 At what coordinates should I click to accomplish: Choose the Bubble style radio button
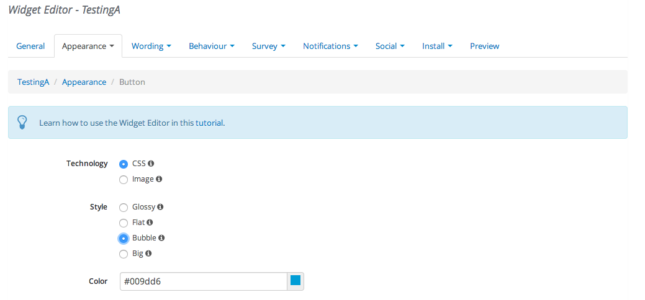click(x=124, y=239)
